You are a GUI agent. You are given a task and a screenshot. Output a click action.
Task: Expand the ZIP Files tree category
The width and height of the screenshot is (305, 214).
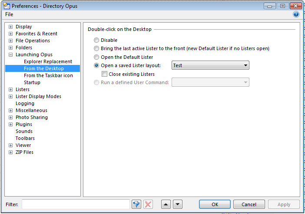pos(11,153)
